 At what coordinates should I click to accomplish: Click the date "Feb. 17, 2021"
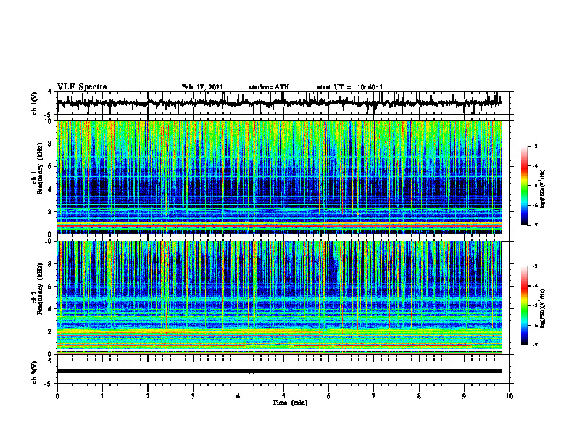[x=202, y=87]
